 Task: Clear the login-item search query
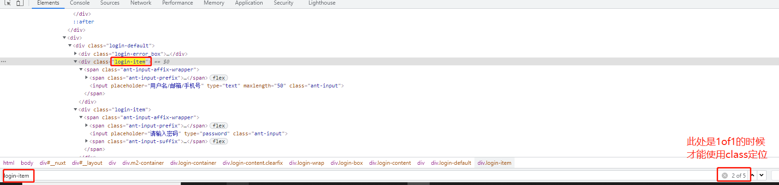725,175
